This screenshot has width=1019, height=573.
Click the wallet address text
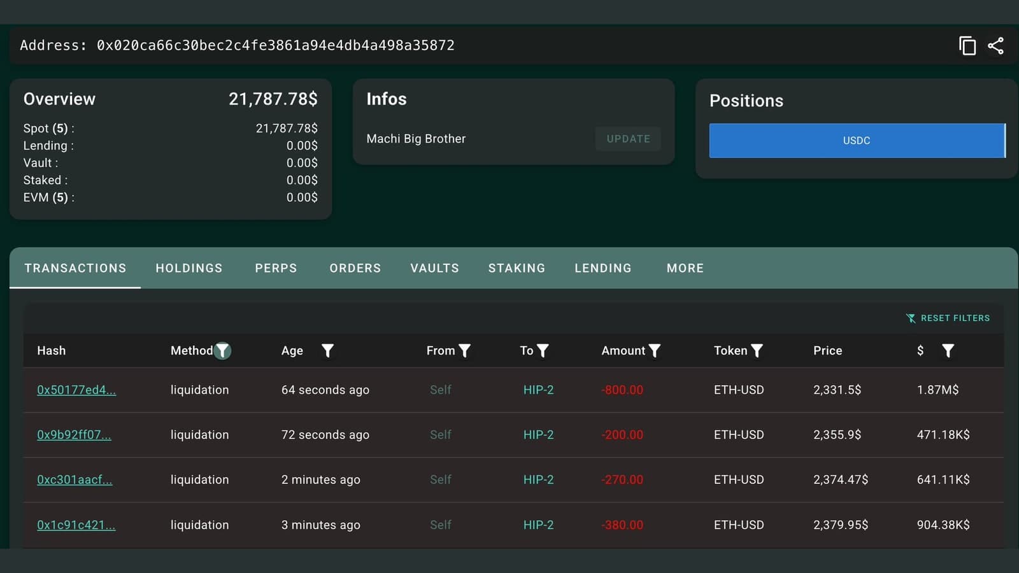[x=275, y=45]
